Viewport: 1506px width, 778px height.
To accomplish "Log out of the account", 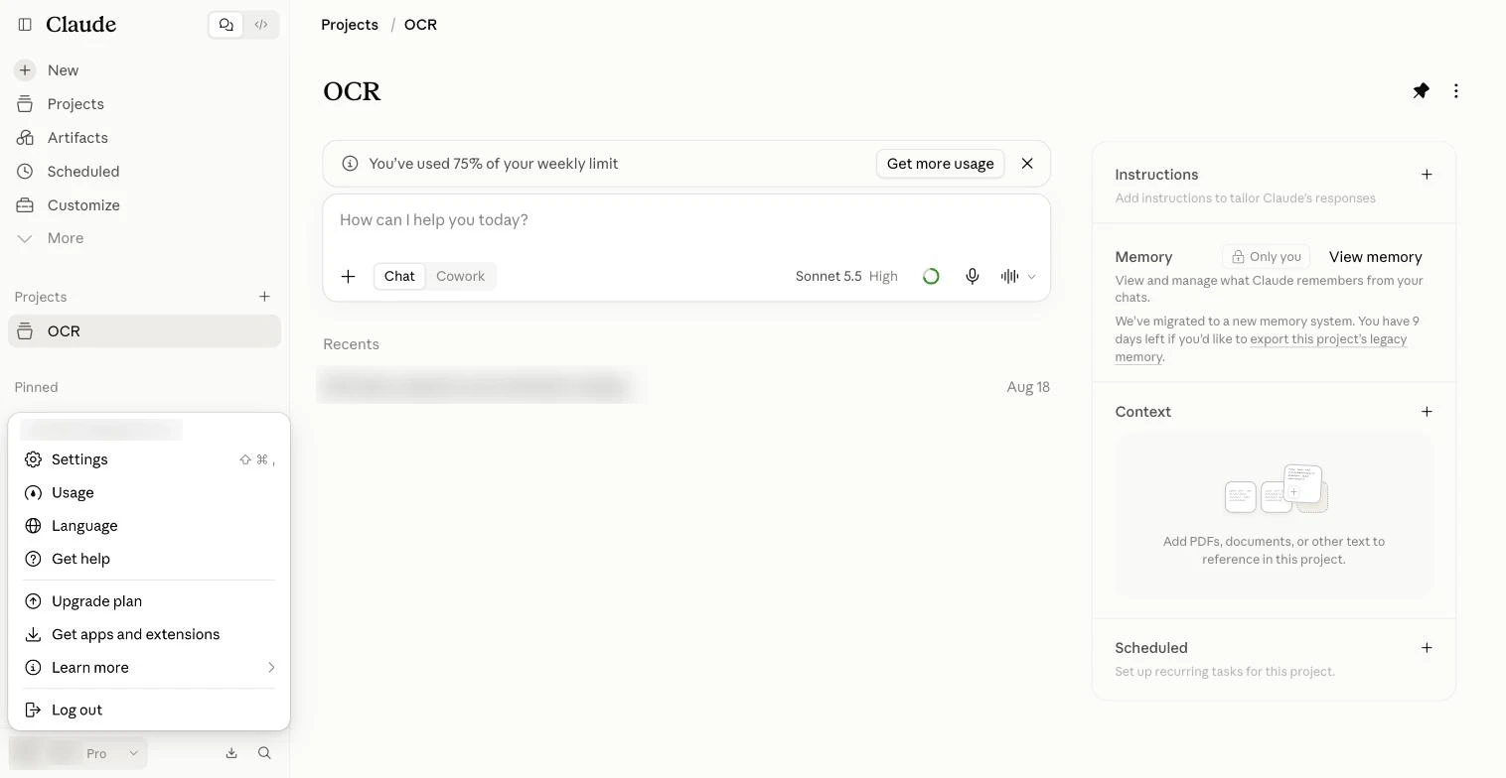I will (149, 711).
